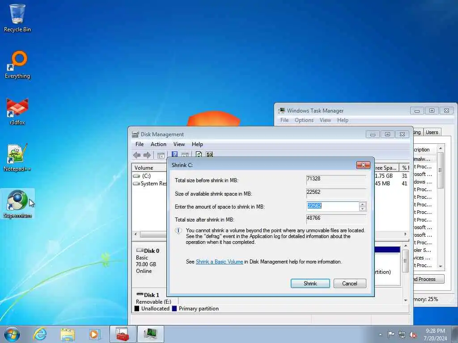Click the Removable (E:) label for Disk 1
Image resolution: width=458 pixels, height=343 pixels.
tap(153, 302)
